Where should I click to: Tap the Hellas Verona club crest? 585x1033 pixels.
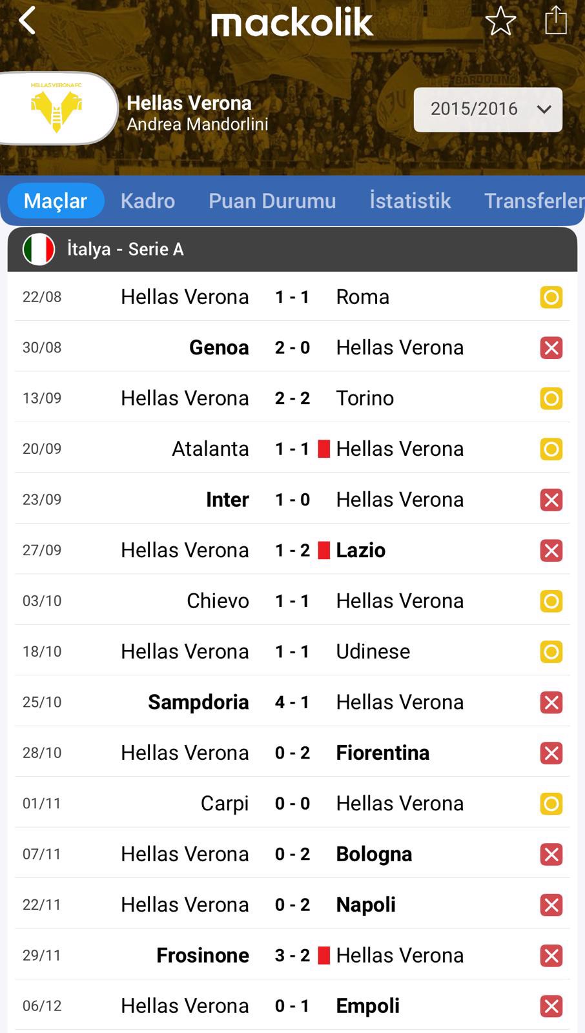pyautogui.click(x=57, y=108)
